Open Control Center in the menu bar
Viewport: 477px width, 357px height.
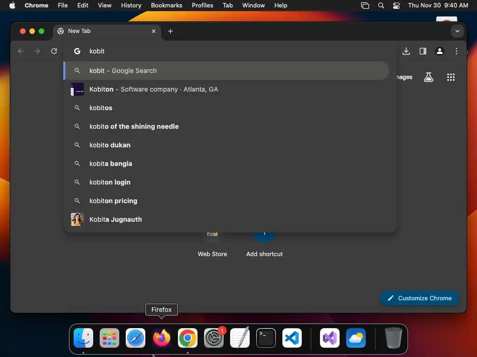tap(396, 5)
